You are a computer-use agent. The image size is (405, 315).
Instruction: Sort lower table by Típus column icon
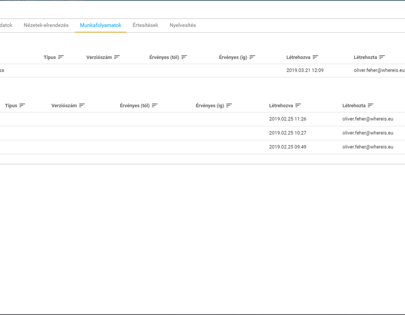22,105
